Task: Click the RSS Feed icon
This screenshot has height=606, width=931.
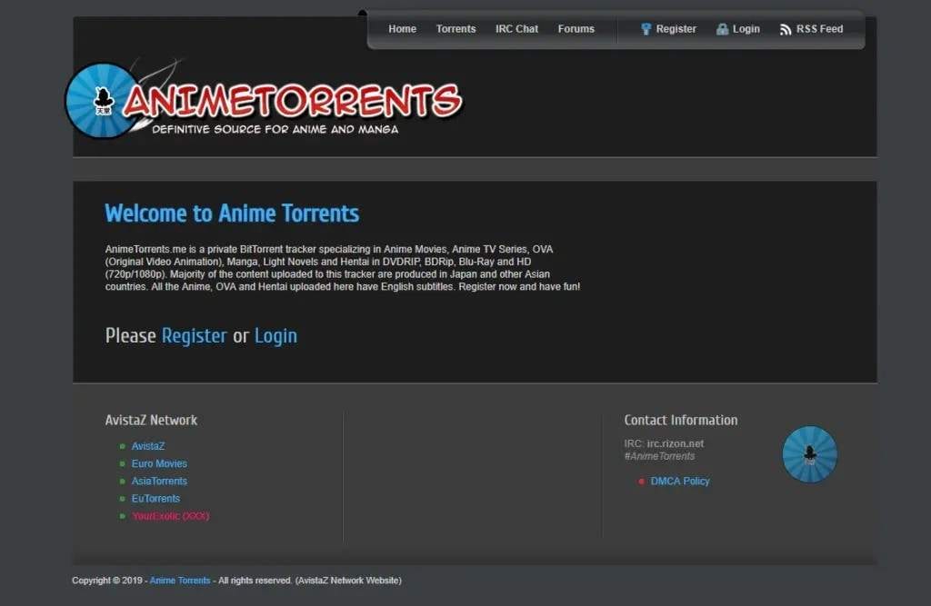Action: (x=786, y=29)
